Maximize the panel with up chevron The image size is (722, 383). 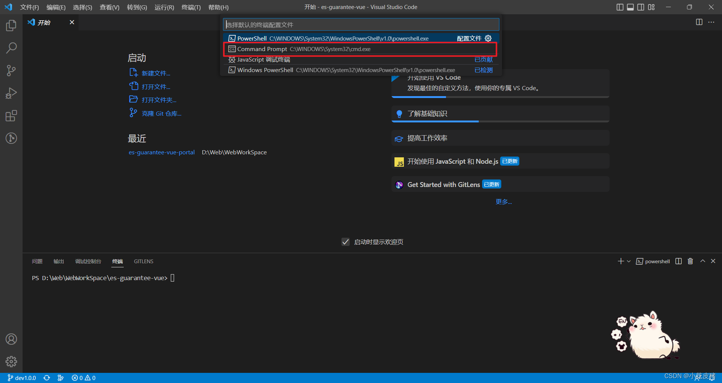702,261
